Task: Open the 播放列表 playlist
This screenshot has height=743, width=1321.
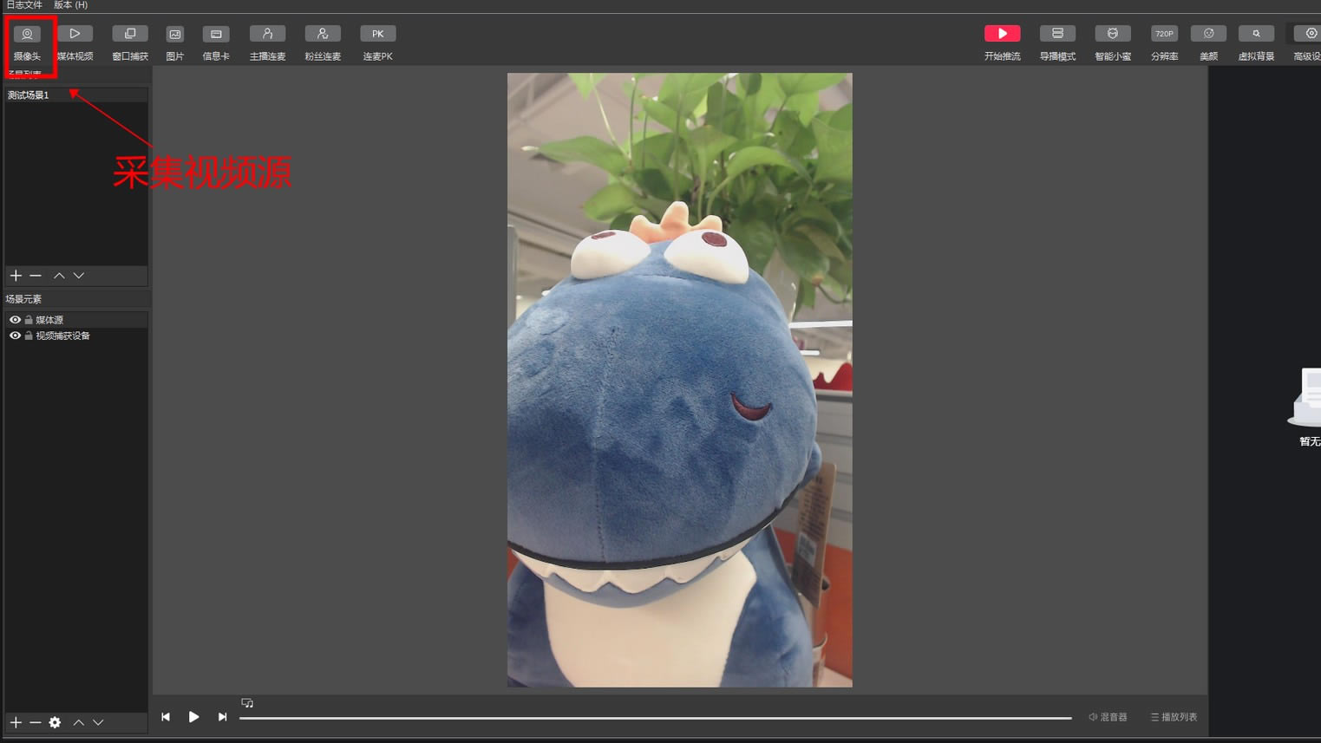Action: click(1174, 717)
